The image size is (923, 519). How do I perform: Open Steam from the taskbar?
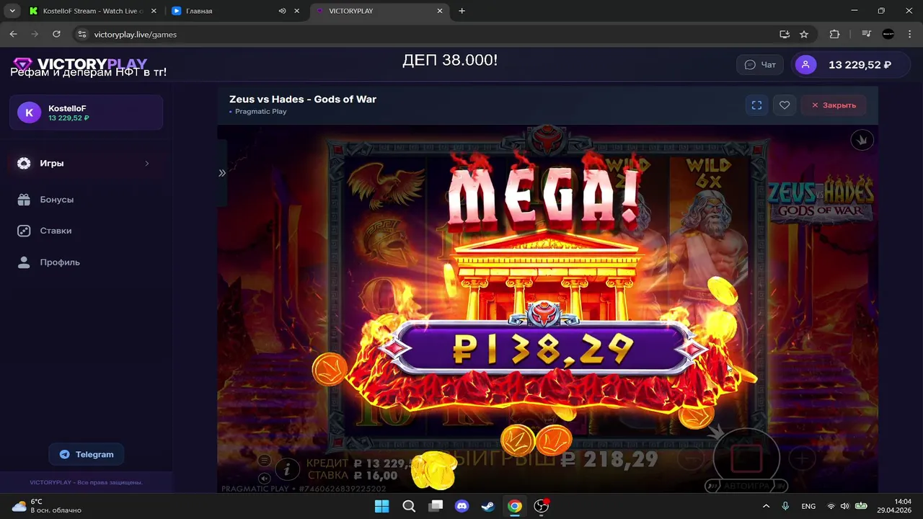click(x=488, y=506)
